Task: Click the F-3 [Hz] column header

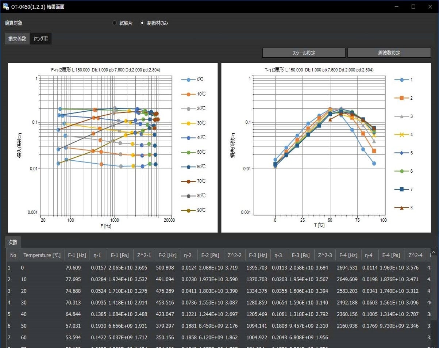Action: [x=258, y=255]
